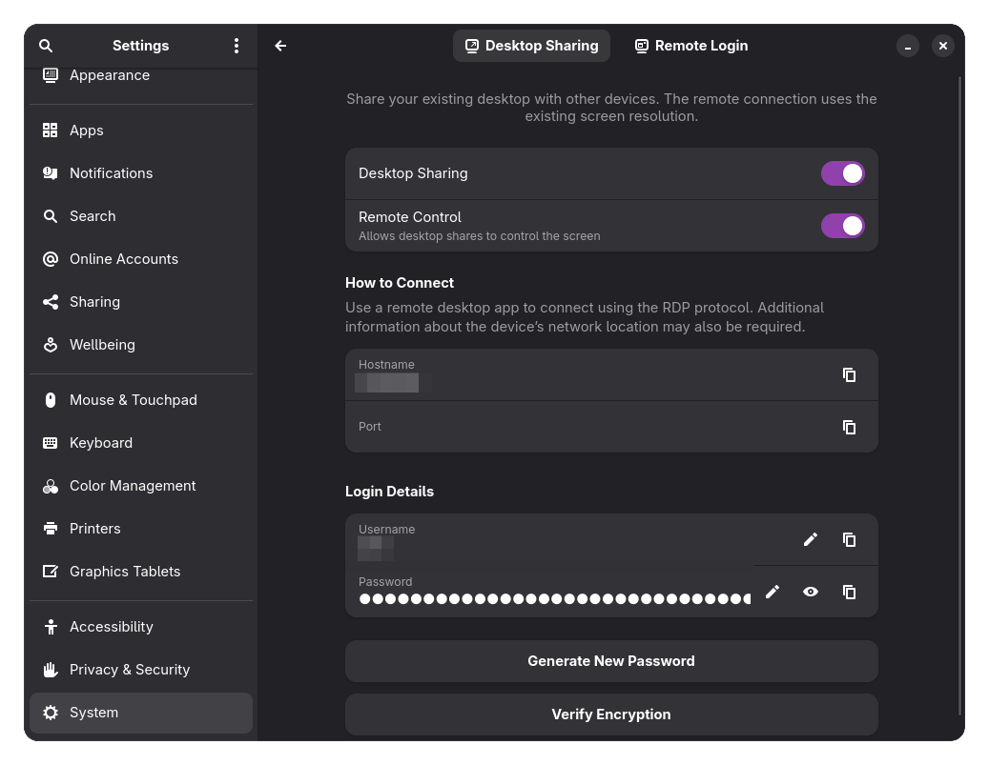Open Graphics Tablets settings
This screenshot has height=765, width=989.
141,572
